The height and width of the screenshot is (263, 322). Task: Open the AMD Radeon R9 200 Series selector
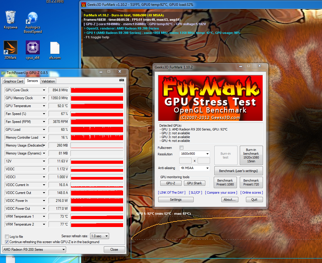[34, 250]
